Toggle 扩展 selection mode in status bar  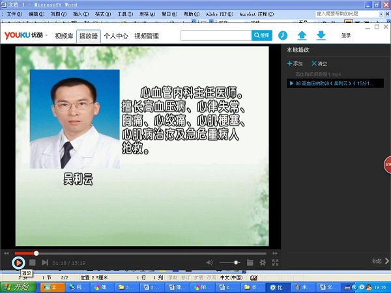(x=199, y=277)
